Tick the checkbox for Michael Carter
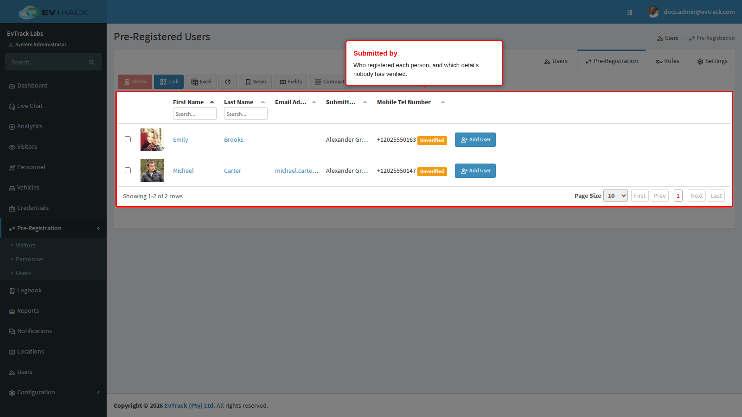This screenshot has height=417, width=742. (x=128, y=171)
